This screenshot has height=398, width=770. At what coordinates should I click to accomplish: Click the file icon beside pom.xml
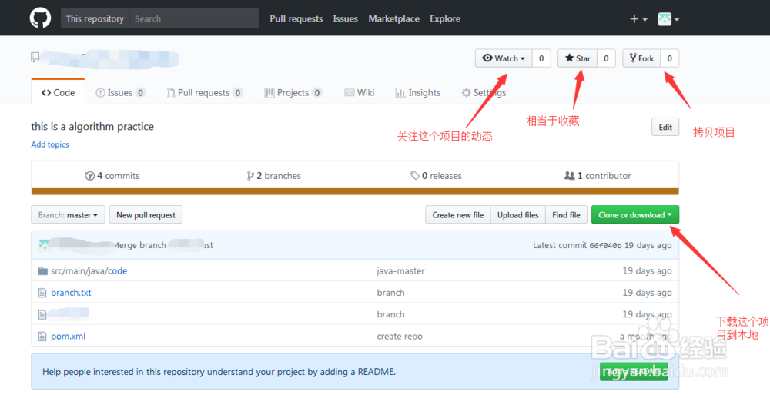coord(42,337)
